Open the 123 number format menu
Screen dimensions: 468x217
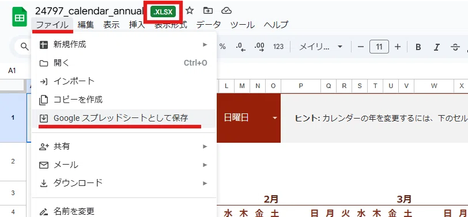click(x=278, y=47)
